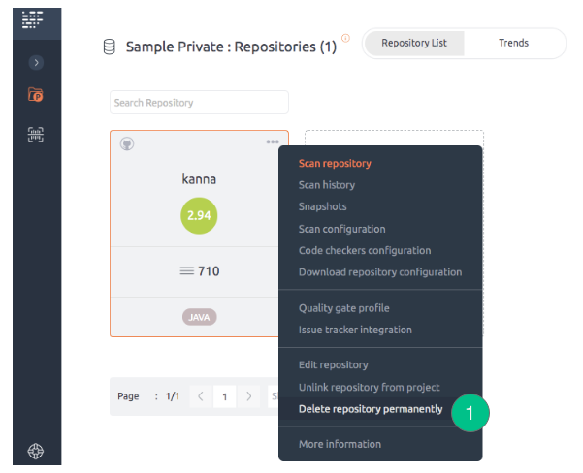Click the support lifebuoy icon at sidebar bottom
This screenshot has height=473, width=583.
point(36,451)
